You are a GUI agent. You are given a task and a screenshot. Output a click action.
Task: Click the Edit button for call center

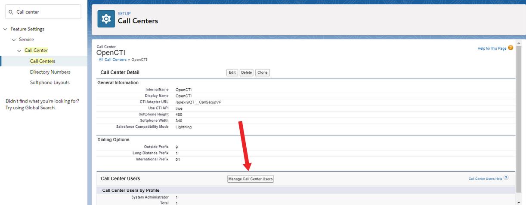point(232,72)
